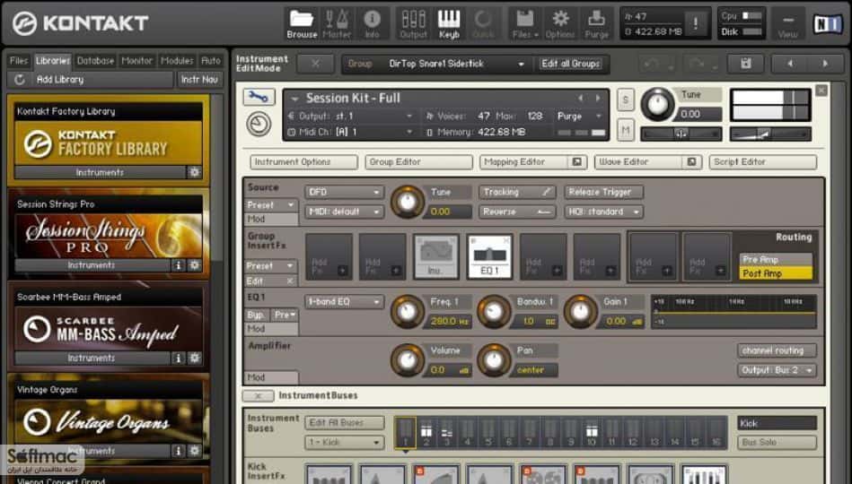This screenshot has height=484, width=852.
Task: Click the Kick bus name field
Action: [777, 423]
